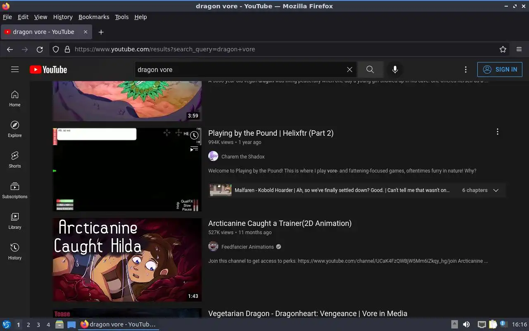Click the Watch later clock icon on Playing by the Pound thumbnail
Viewport: 529px width, 331px height.
(194, 135)
